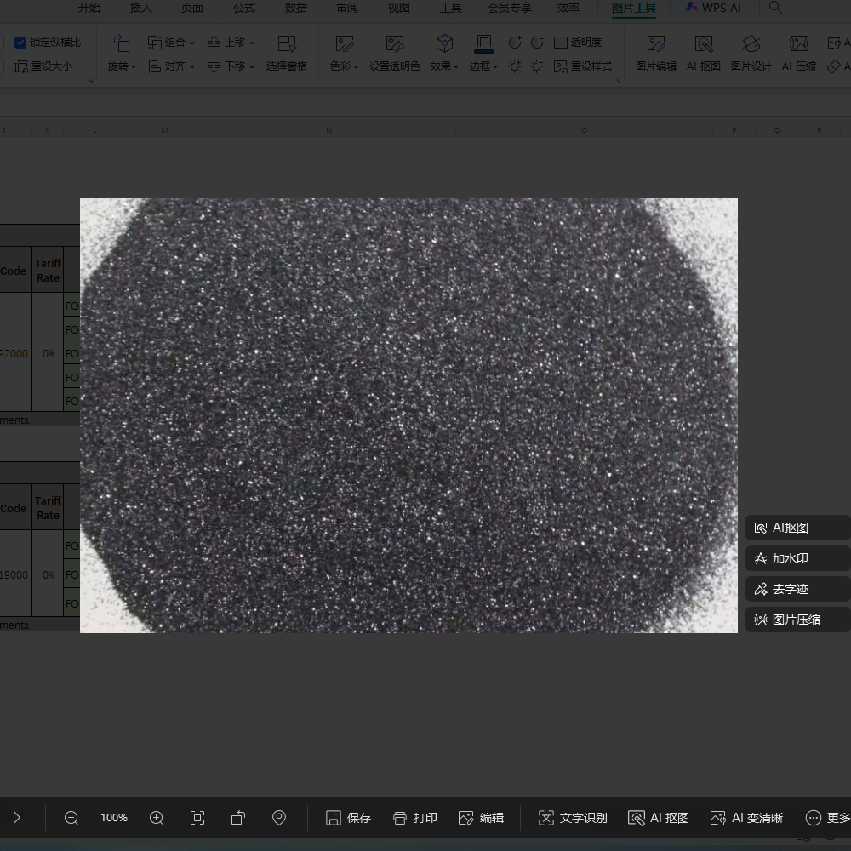
Task: Click the zoom out magnifier icon
Action: 71,818
